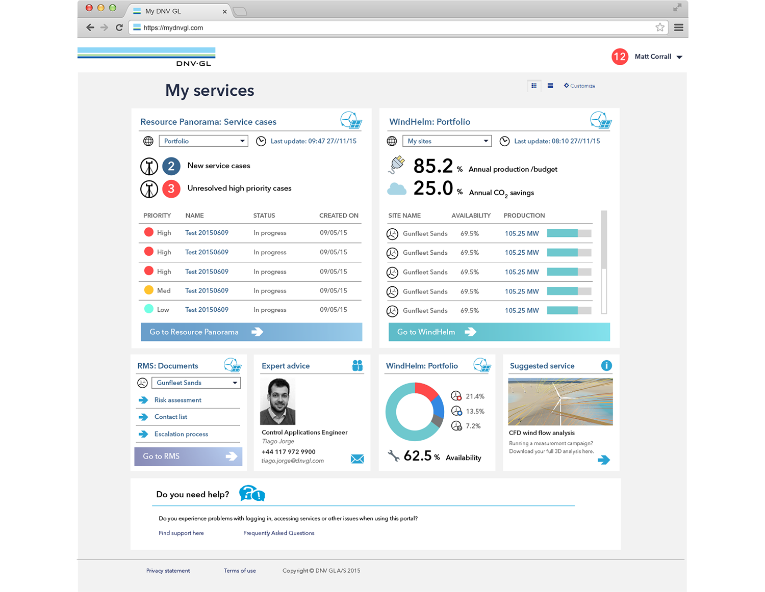Click the power plug production icon
Screen dimensions: 765x592
click(397, 165)
